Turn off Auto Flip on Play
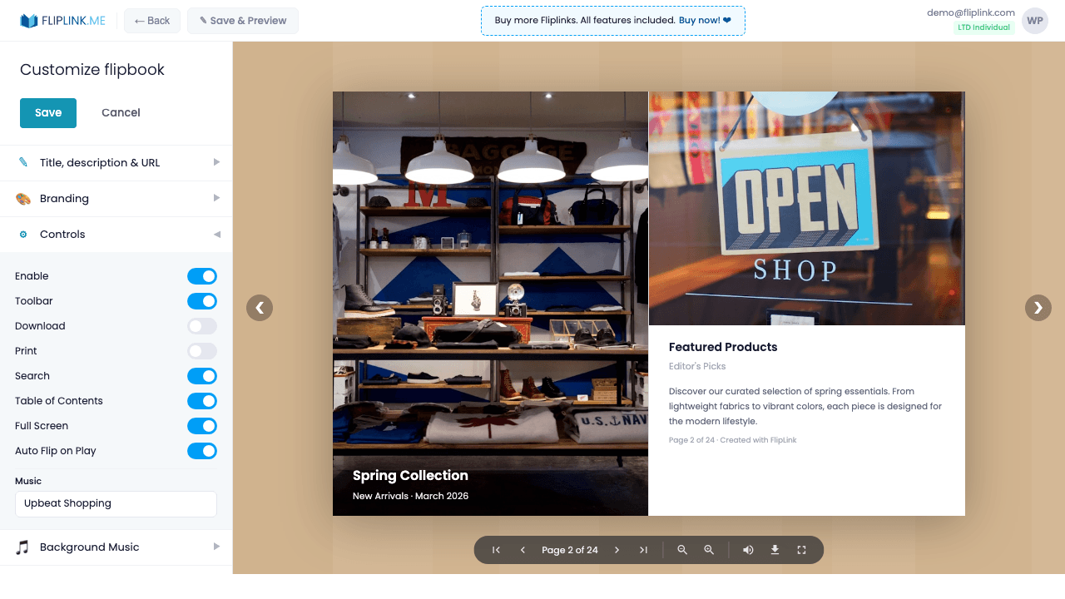1065x599 pixels. coord(202,450)
